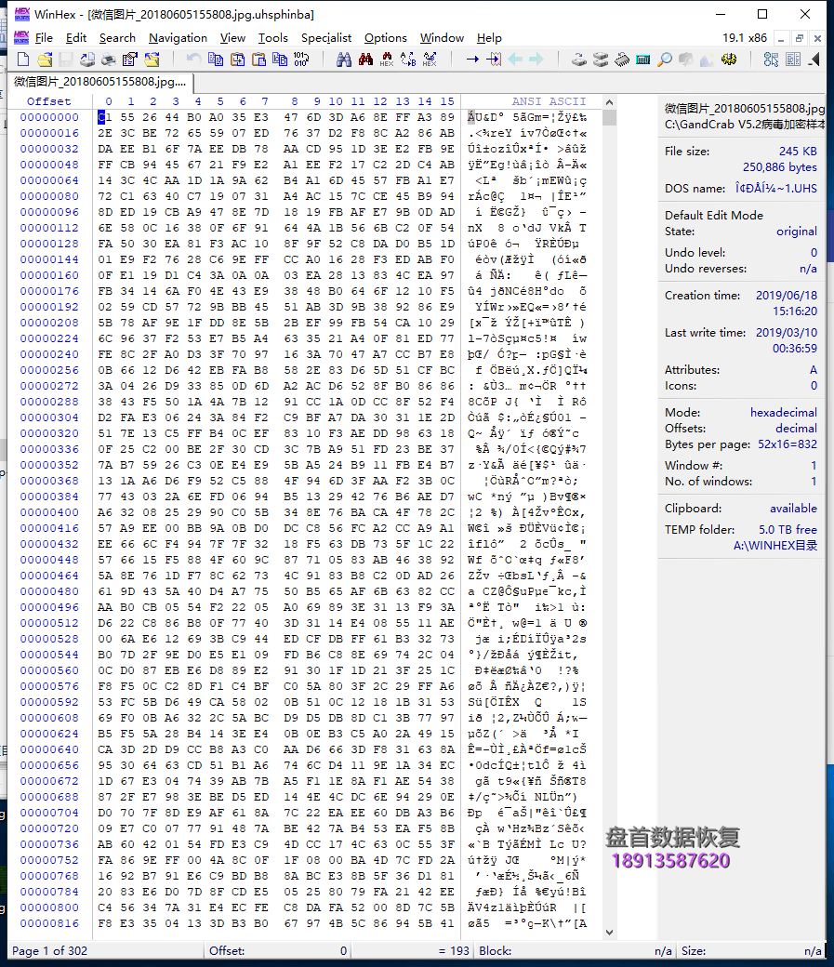
Task: Click the 'hexadecimal' Mode value
Action: 784,412
